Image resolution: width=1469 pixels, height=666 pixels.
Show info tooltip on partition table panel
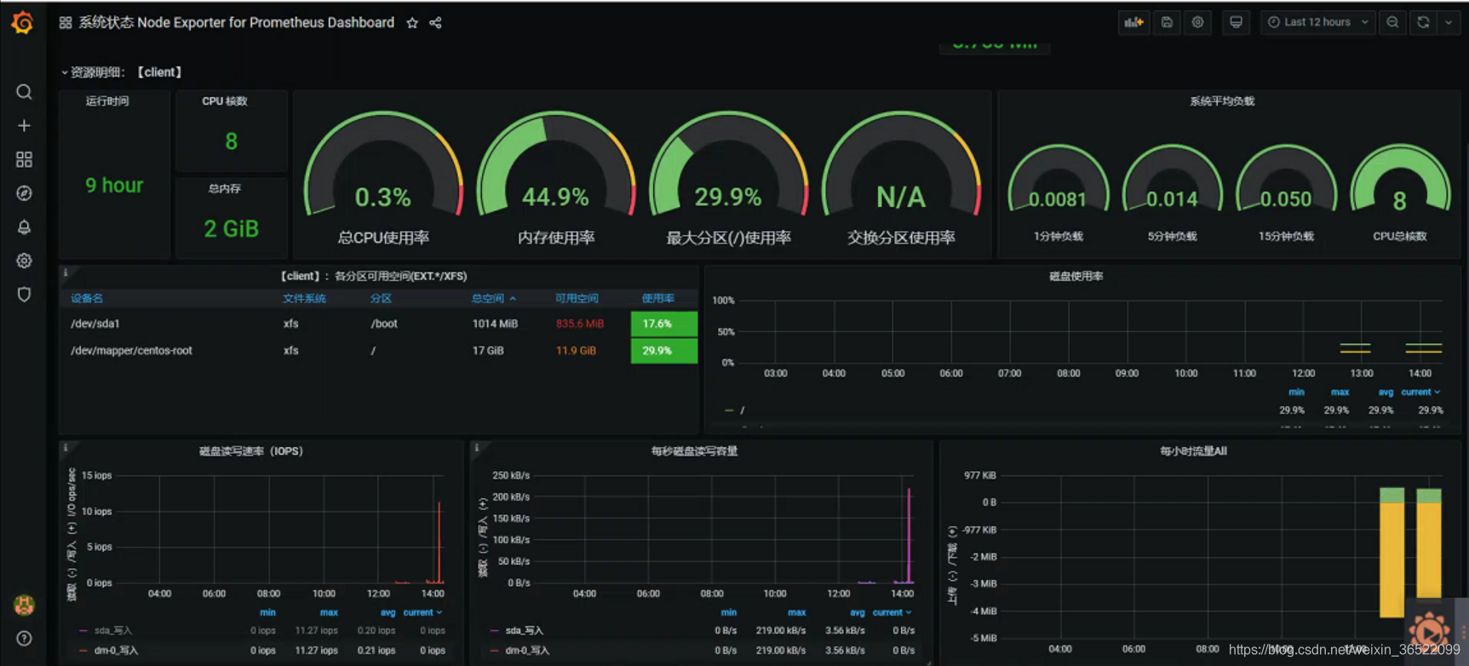coord(66,273)
